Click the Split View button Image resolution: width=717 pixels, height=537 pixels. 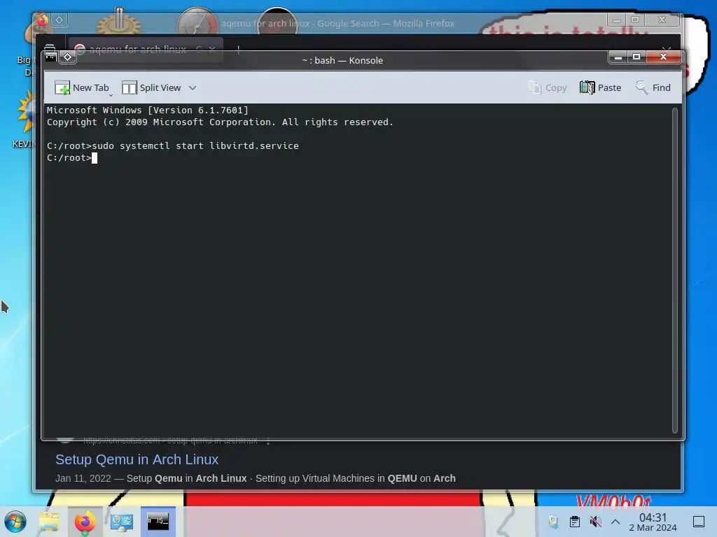[x=151, y=87]
